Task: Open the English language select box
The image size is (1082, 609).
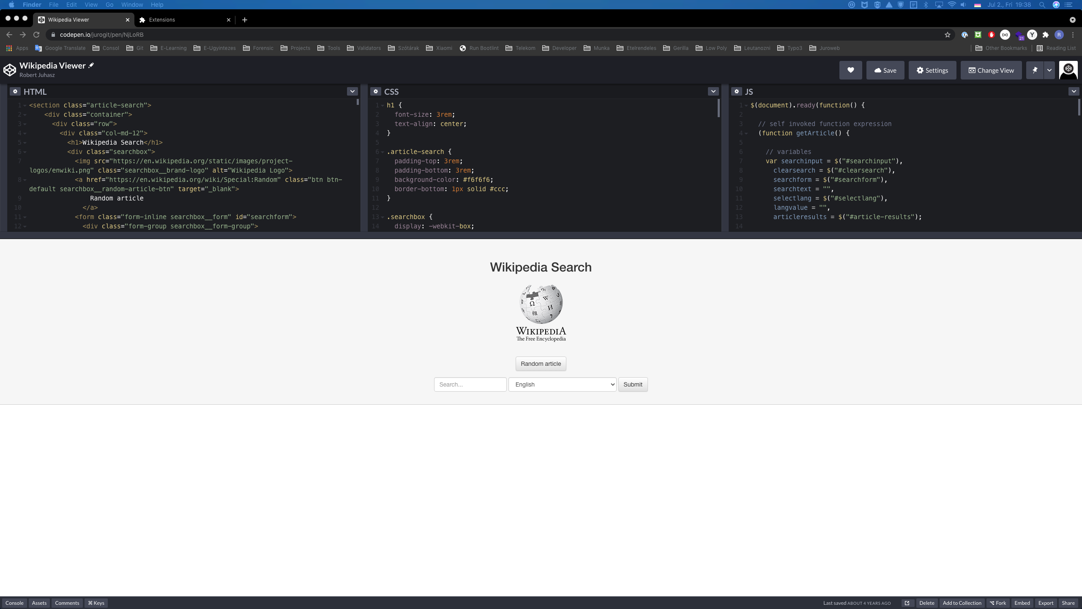Action: click(x=562, y=384)
